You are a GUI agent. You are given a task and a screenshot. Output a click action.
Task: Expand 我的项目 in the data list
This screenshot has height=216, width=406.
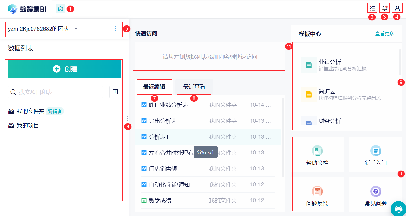pyautogui.click(x=28, y=126)
